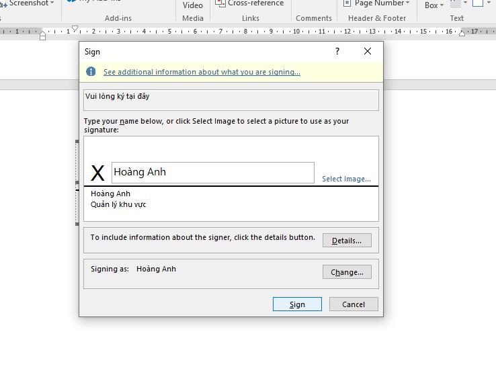496x379 pixels.
Task: Click the Page Number icon in ribbon
Action: coord(347,3)
